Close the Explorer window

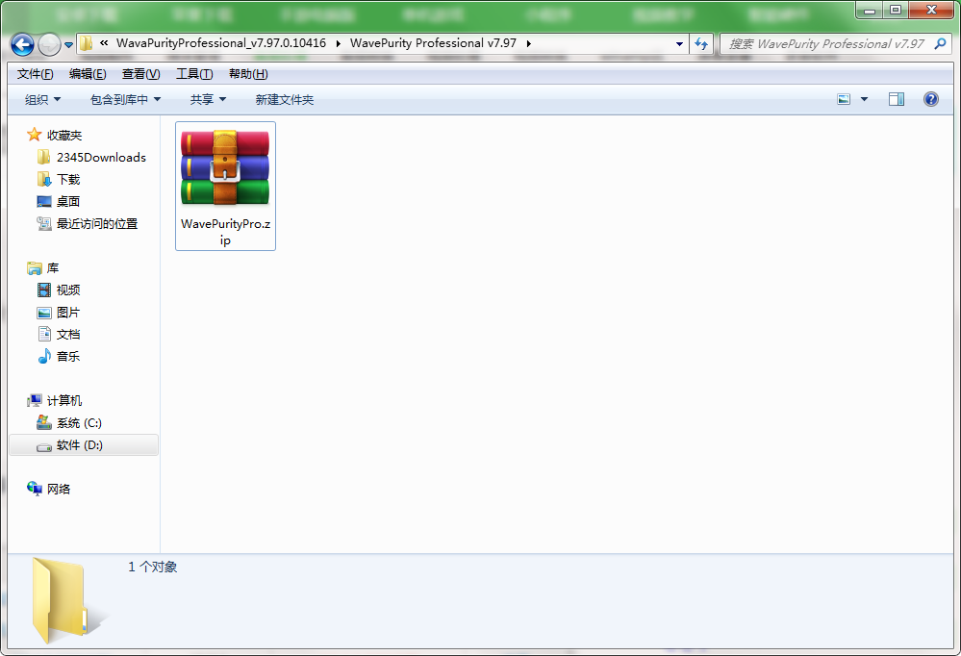(x=931, y=11)
